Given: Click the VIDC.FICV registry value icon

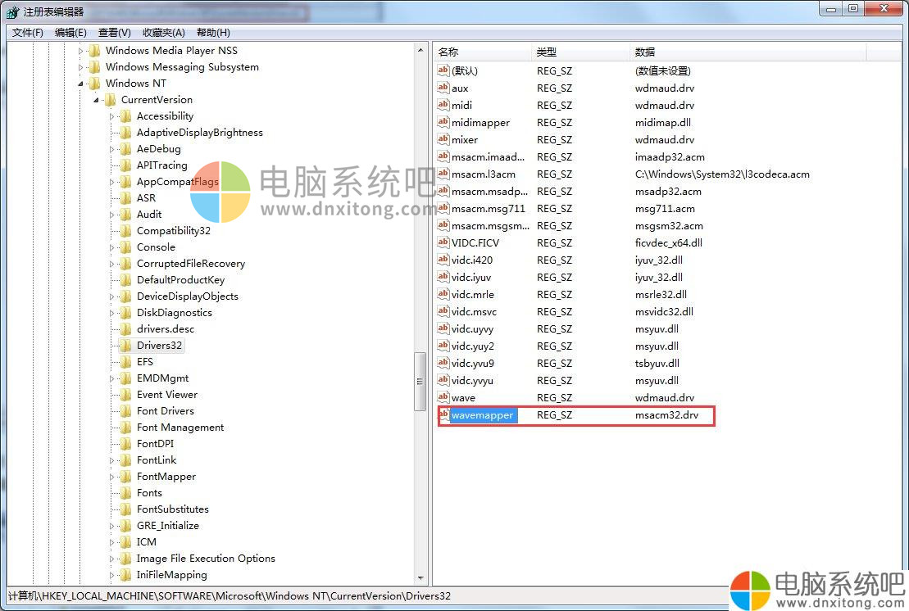Looking at the screenshot, I should pyautogui.click(x=443, y=242).
